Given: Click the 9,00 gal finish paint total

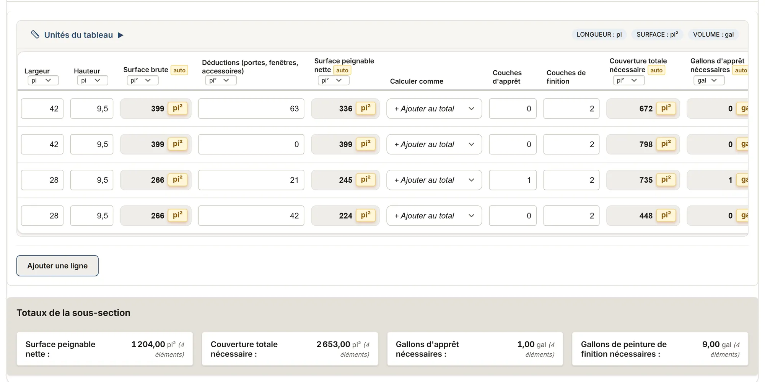Looking at the screenshot, I should coord(717,345).
